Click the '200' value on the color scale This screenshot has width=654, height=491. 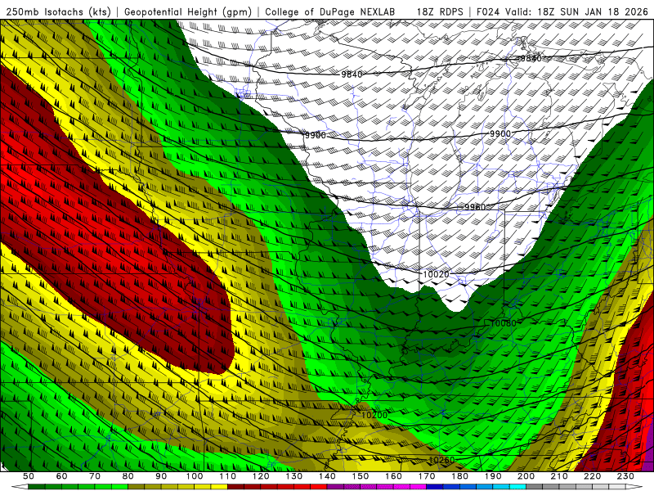(526, 476)
